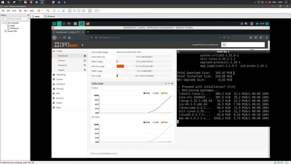
Task: Open terminal from guest panel icon
Action: click(x=81, y=24)
